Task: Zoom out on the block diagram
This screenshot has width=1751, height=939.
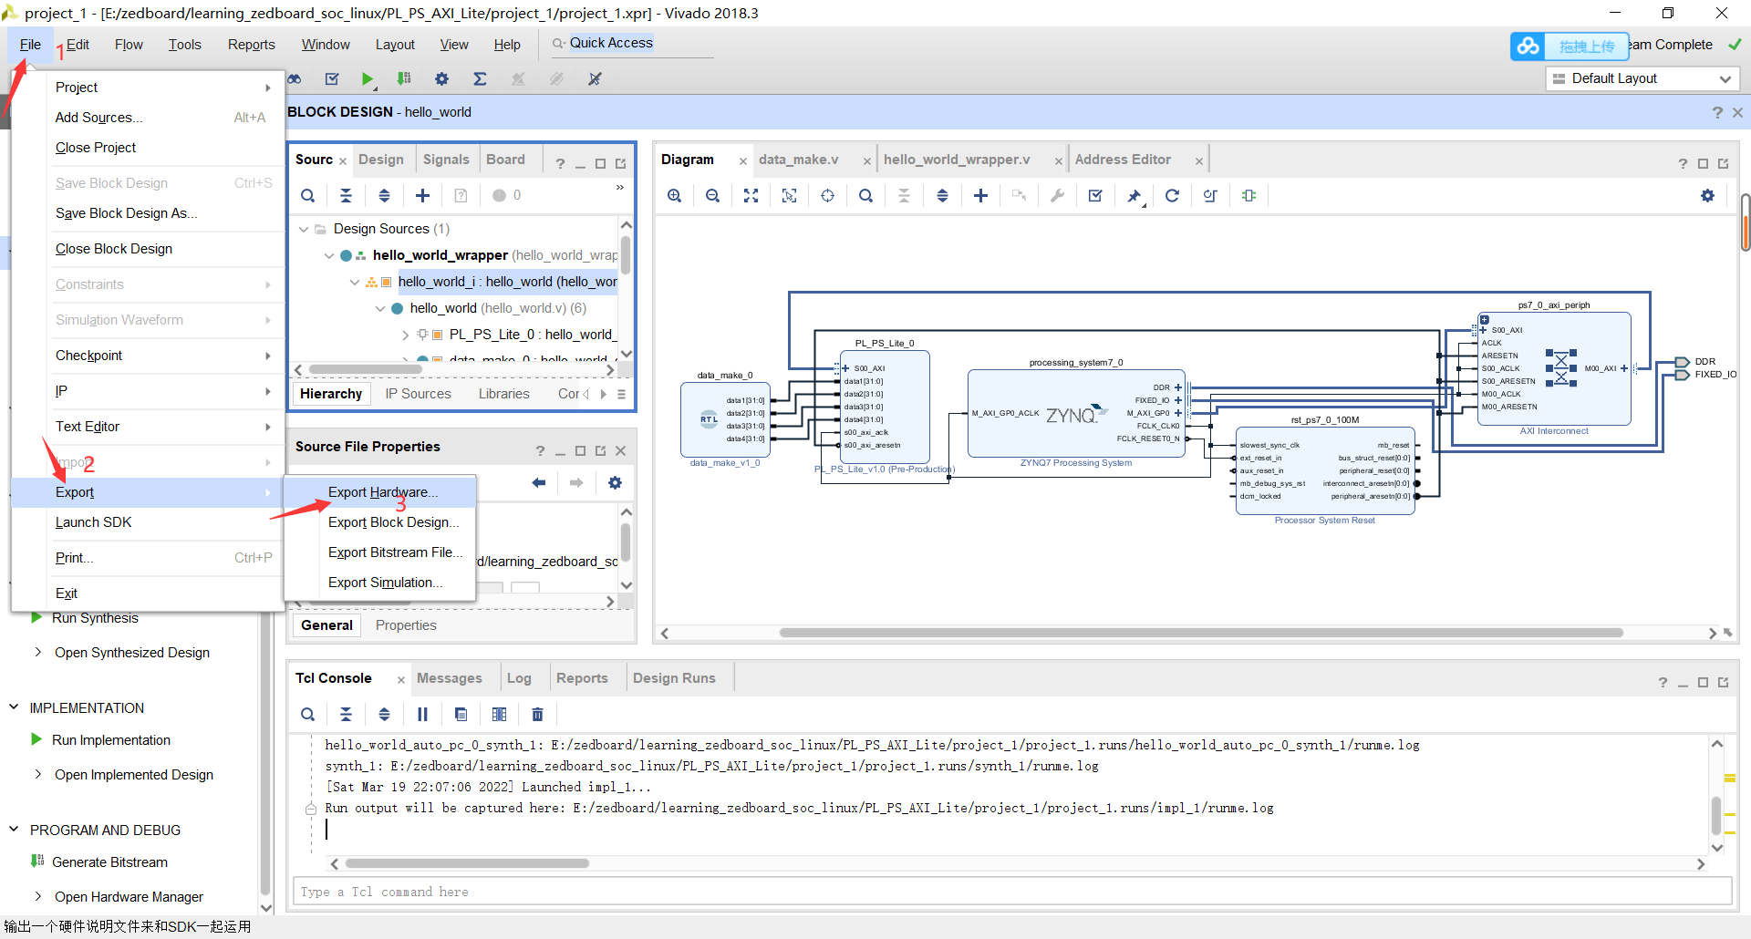Action: pyautogui.click(x=712, y=195)
